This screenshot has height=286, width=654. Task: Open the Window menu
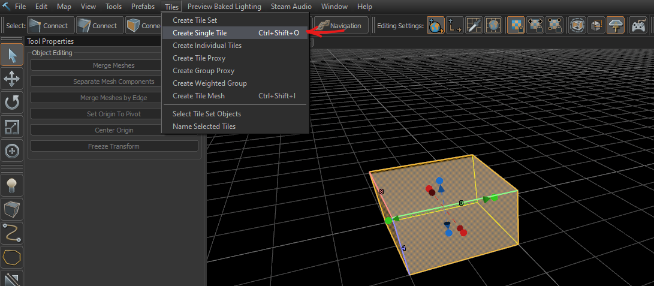coord(335,7)
